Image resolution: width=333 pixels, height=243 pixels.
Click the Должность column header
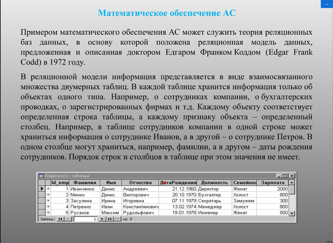point(215,183)
